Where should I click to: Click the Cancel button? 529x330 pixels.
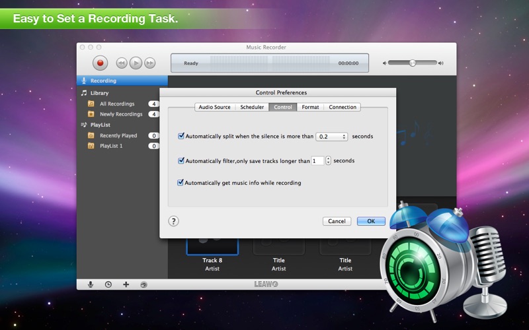tap(337, 221)
